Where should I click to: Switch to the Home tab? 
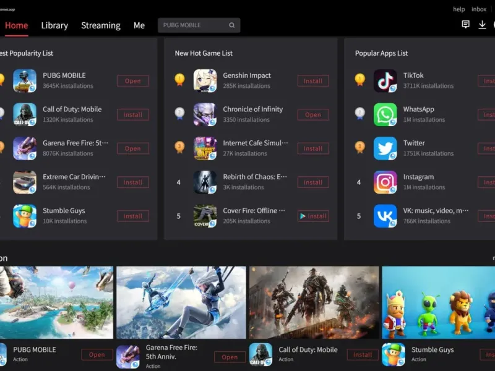coord(17,25)
